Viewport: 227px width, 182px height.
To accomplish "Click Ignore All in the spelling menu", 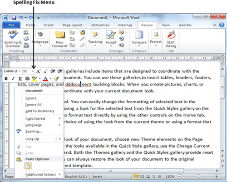I will pyautogui.click(x=33, y=105).
